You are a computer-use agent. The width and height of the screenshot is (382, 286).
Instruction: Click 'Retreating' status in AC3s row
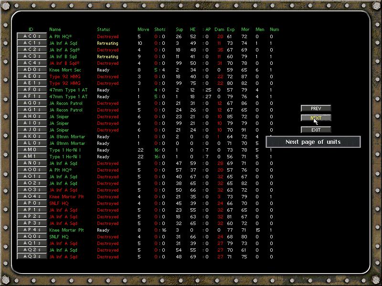(107, 57)
